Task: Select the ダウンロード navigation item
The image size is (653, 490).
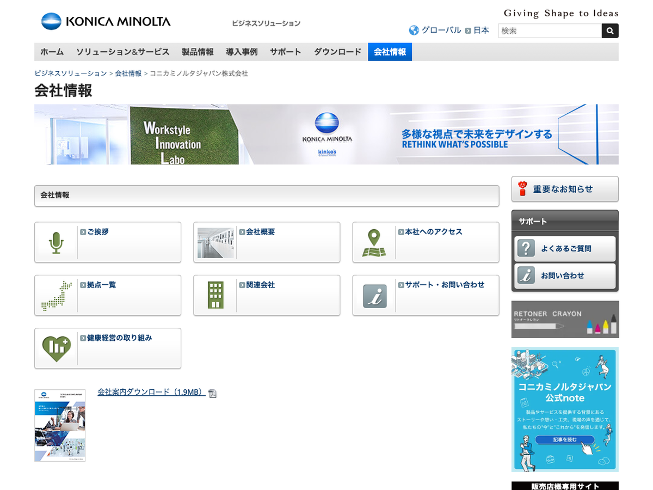Action: [x=337, y=52]
